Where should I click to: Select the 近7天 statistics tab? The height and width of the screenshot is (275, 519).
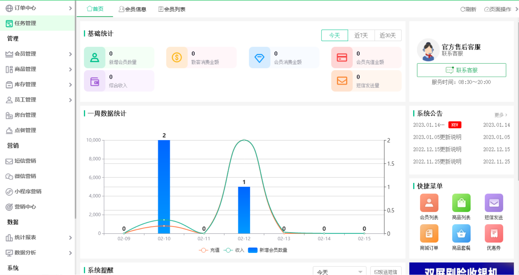coord(361,35)
